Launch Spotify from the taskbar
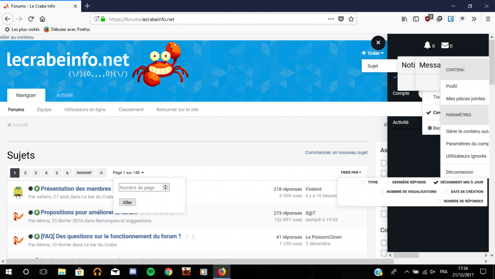Image resolution: width=495 pixels, height=279 pixels. (150, 272)
